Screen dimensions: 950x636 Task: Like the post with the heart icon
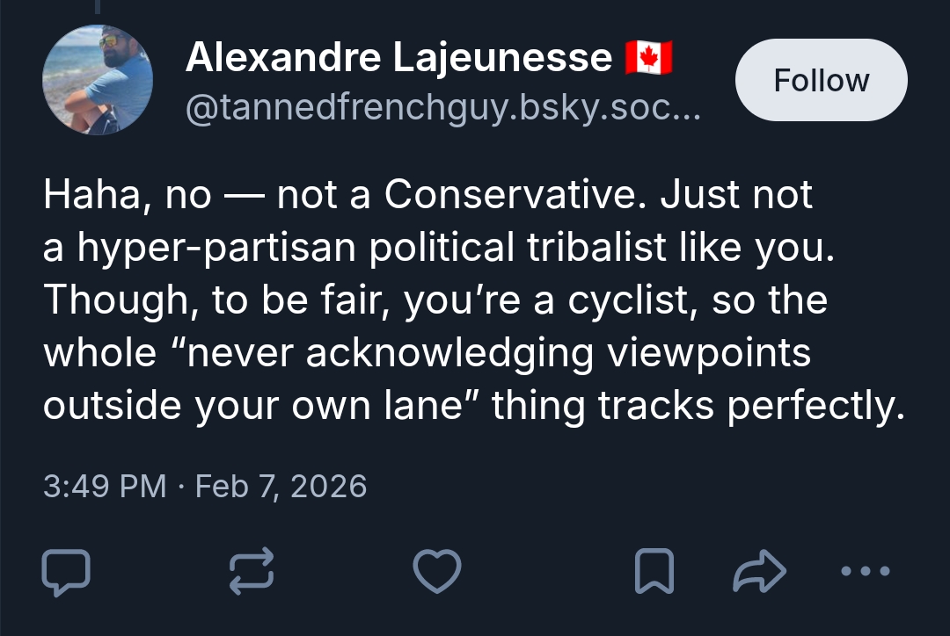coord(437,572)
